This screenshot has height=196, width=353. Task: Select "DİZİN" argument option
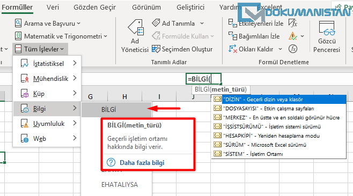[x=279, y=100]
